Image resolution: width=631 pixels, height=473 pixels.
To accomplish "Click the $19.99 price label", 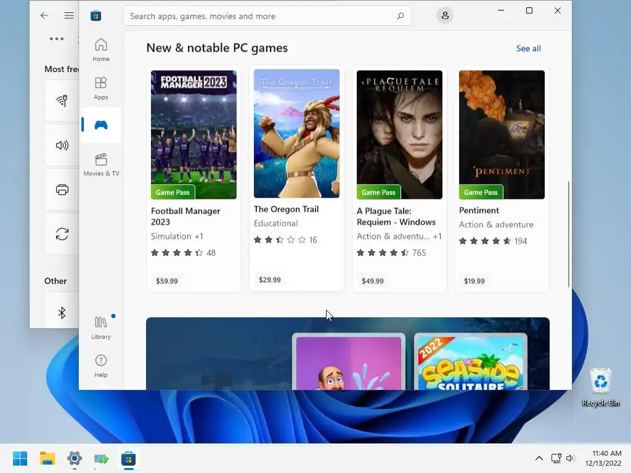I will pos(474,281).
